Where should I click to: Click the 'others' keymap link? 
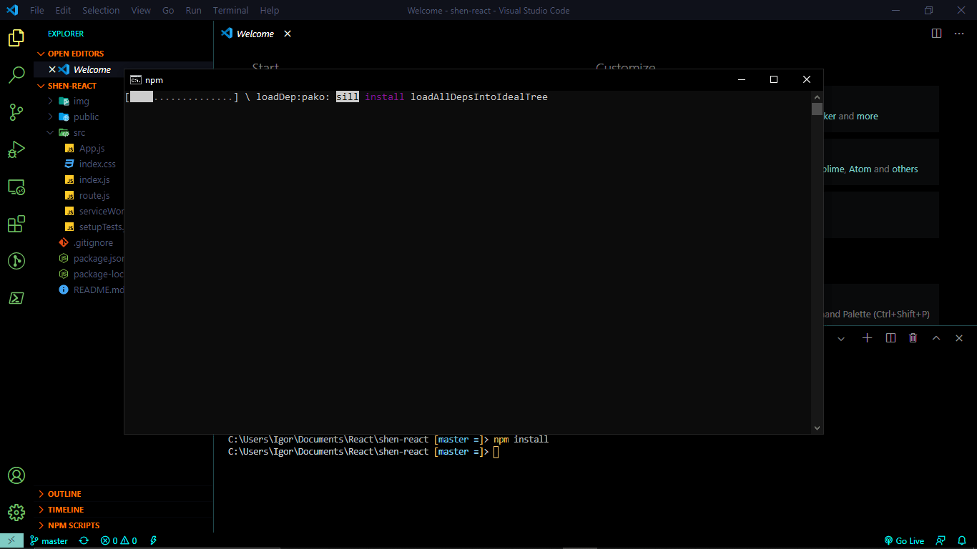coord(905,169)
